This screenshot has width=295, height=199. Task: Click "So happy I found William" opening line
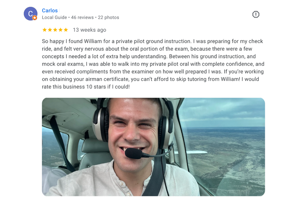(x=72, y=41)
